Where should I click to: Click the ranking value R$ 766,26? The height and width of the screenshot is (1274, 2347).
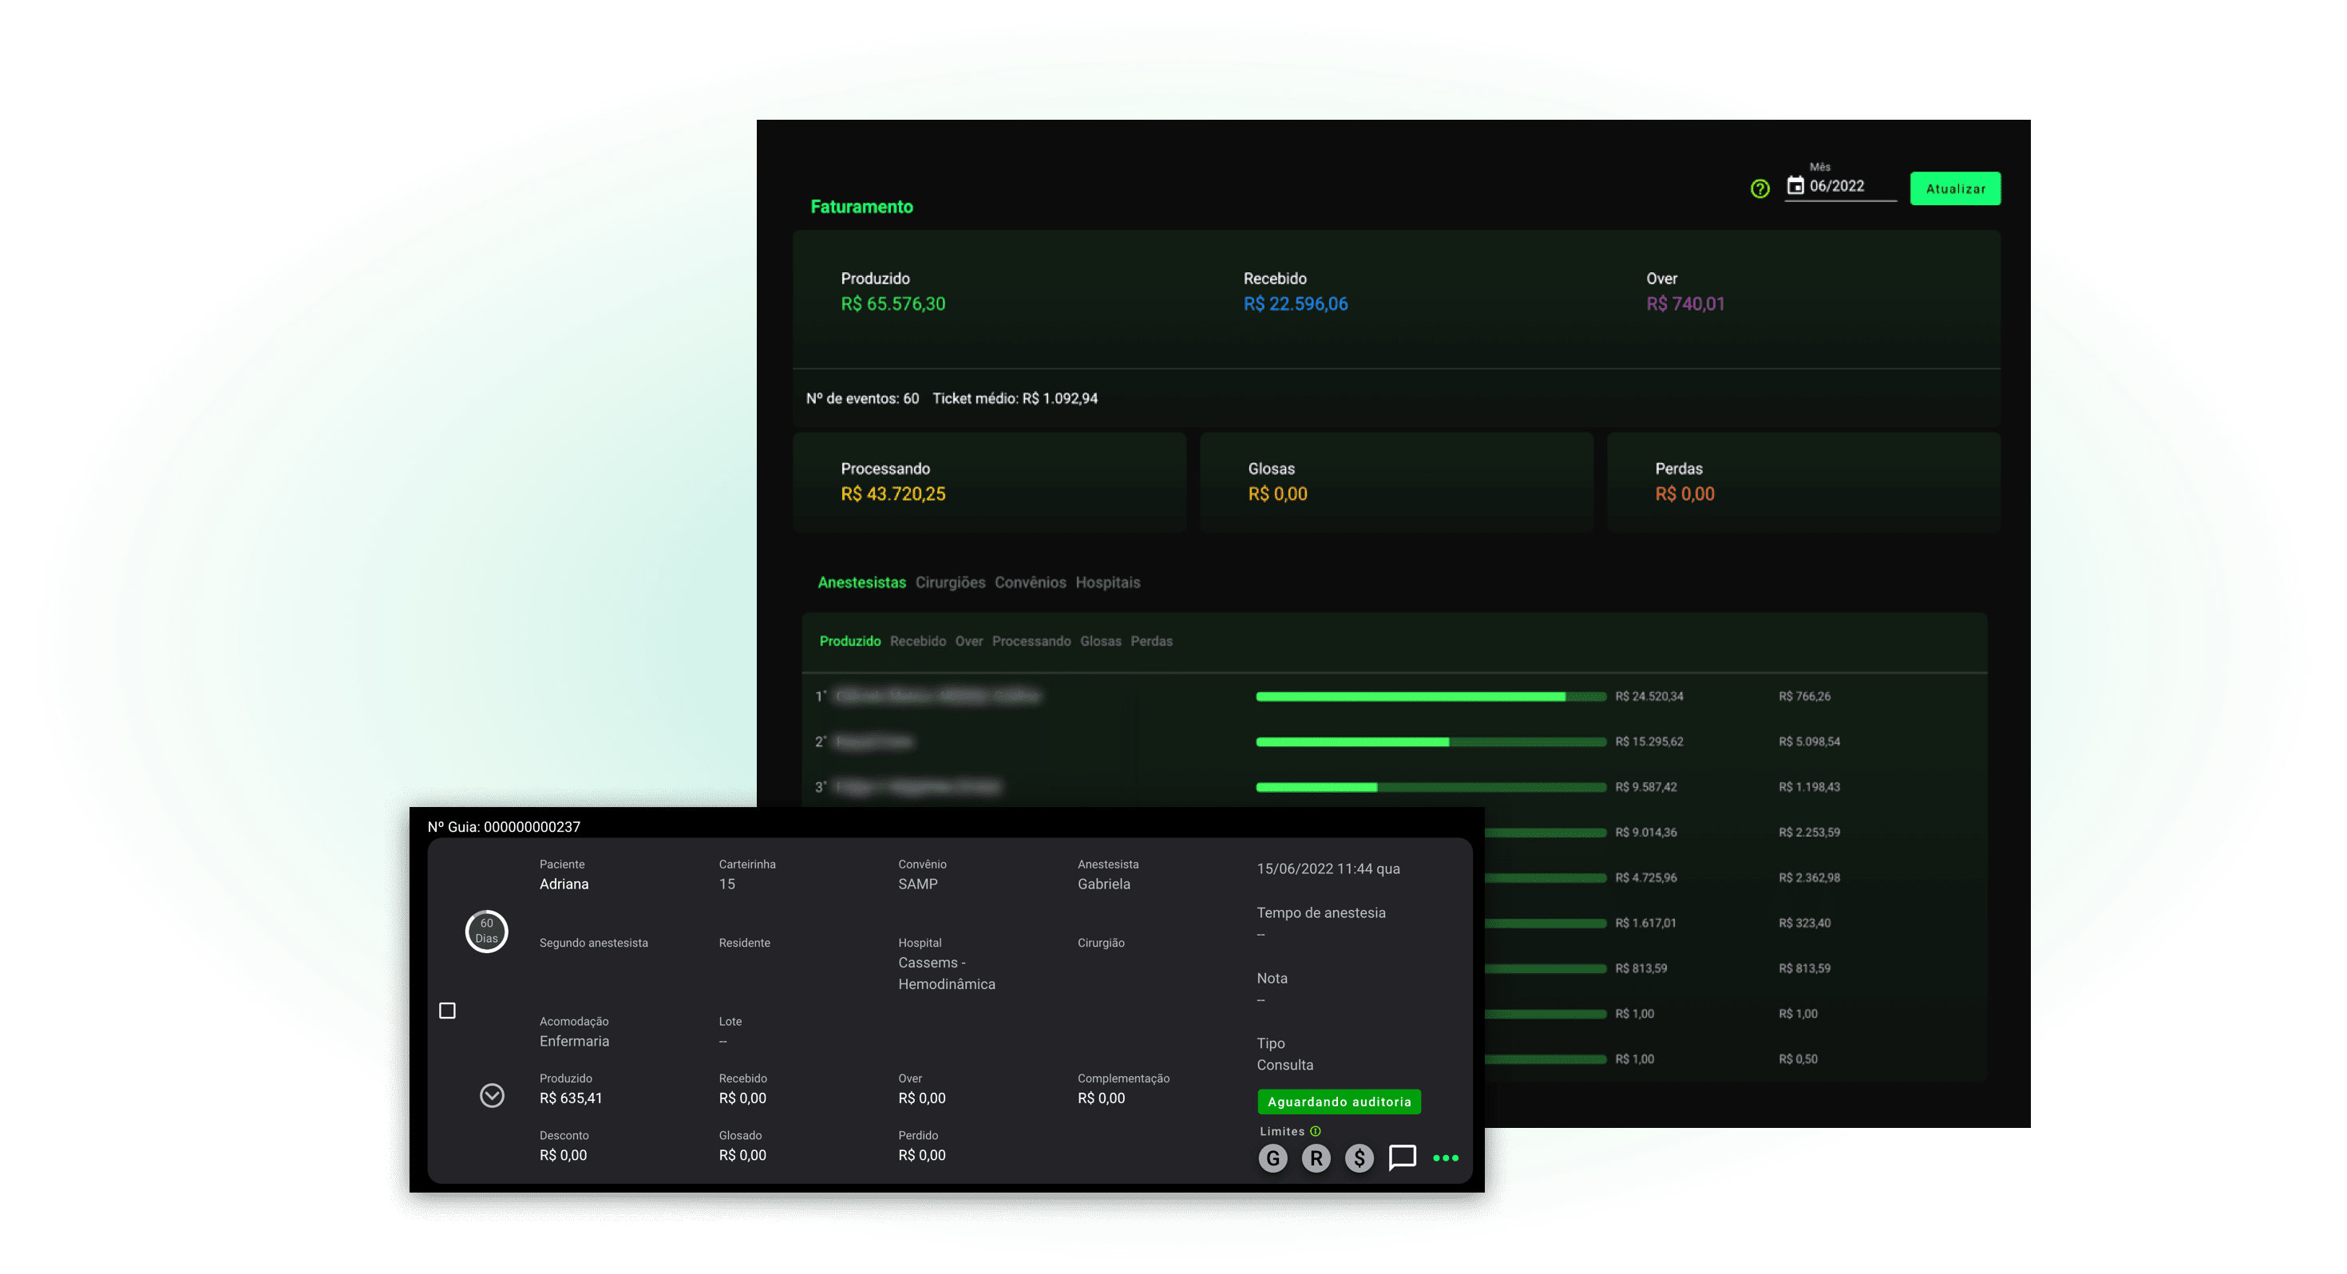tap(1804, 696)
